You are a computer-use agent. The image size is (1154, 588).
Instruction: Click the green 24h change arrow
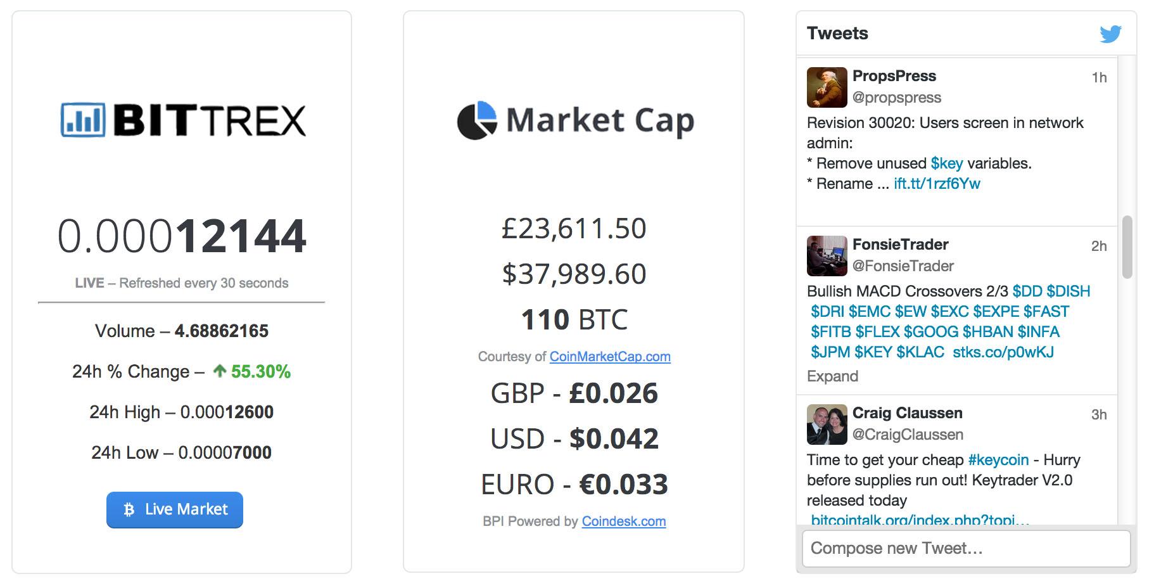[219, 371]
